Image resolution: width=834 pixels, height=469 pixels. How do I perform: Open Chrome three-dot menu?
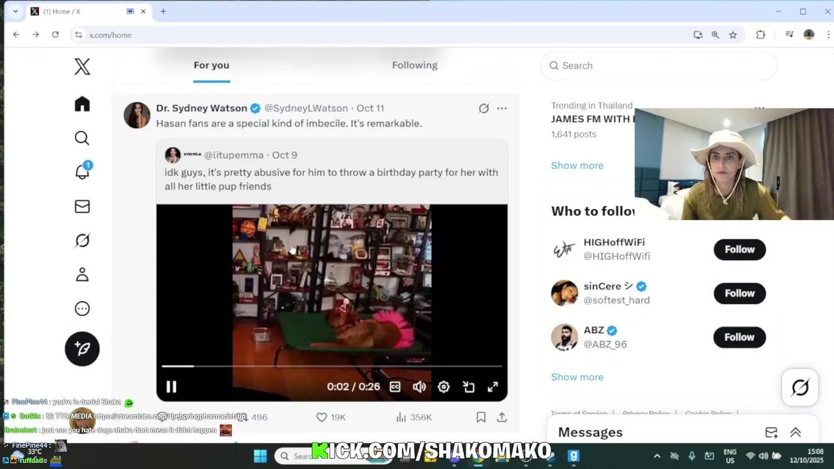(829, 35)
